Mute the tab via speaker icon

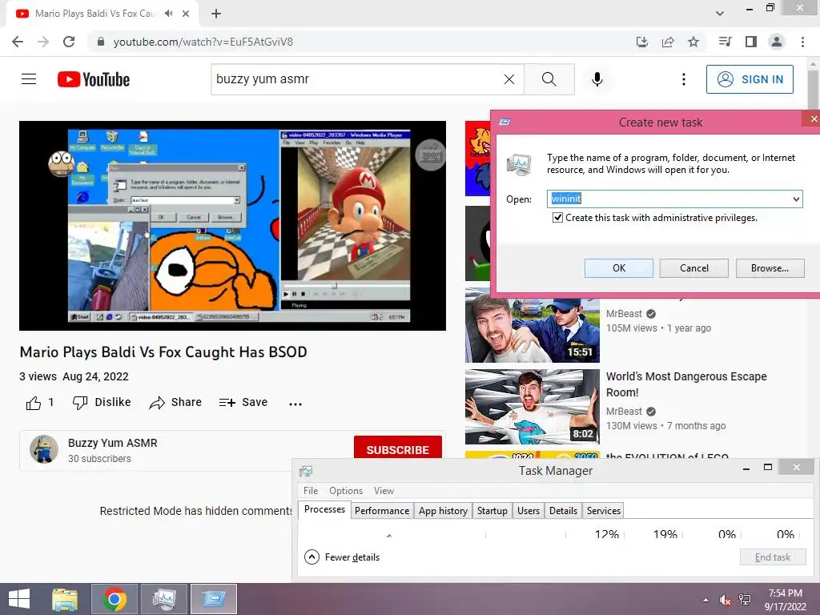(x=168, y=14)
